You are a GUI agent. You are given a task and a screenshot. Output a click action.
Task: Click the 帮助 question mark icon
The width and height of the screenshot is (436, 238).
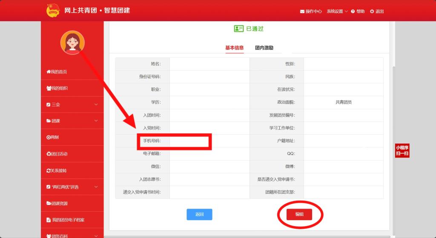(x=353, y=11)
